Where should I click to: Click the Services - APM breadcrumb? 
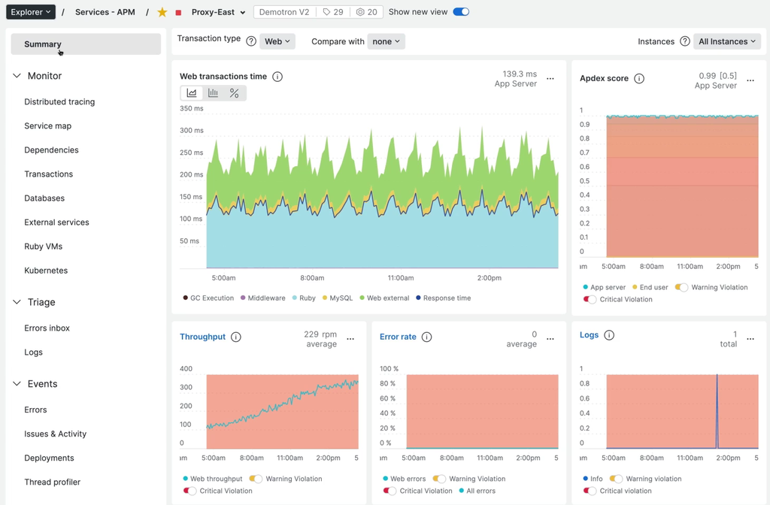point(105,12)
